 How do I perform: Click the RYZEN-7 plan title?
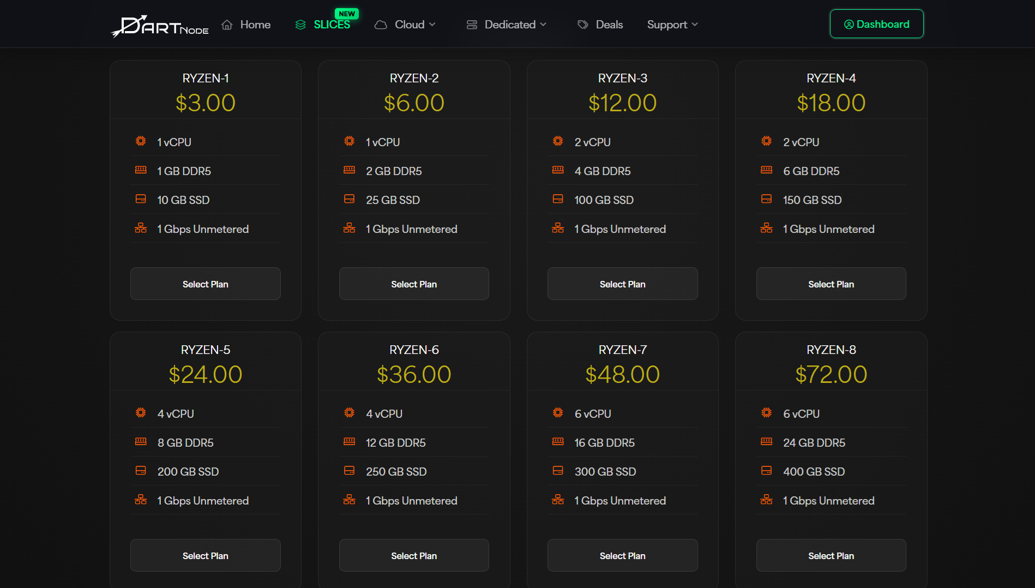623,350
